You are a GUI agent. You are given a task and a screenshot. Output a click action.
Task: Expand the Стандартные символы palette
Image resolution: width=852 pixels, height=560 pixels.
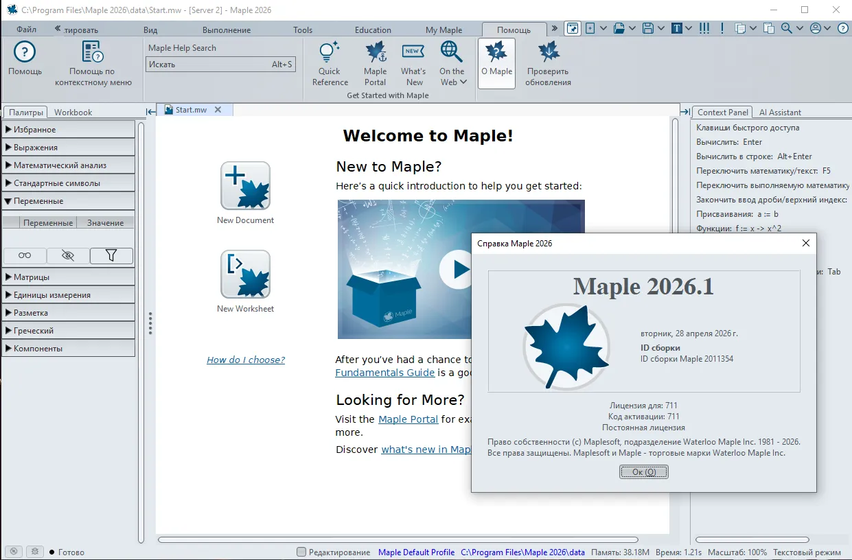(69, 183)
